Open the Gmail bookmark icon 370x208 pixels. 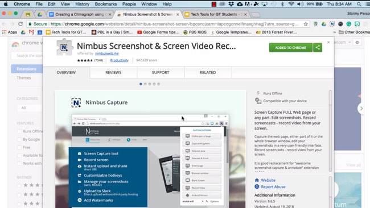[31, 32]
